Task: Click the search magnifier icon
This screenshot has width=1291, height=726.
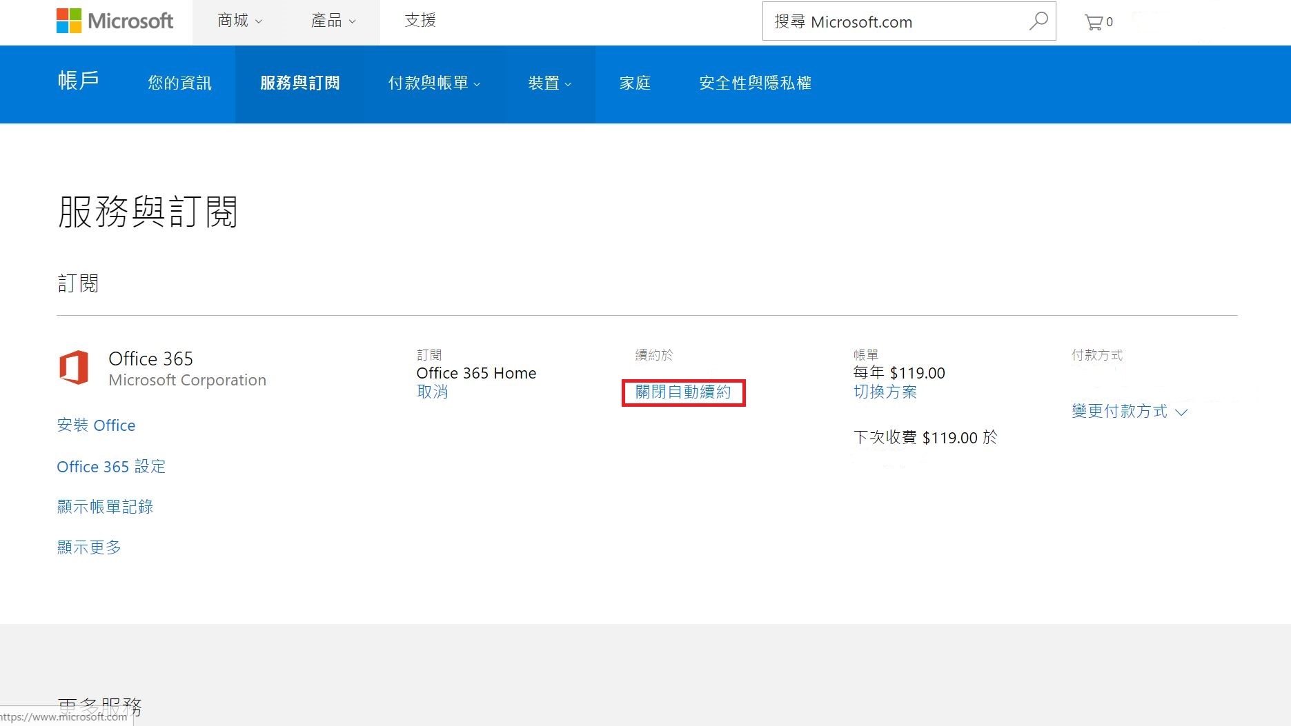Action: coord(1038,21)
